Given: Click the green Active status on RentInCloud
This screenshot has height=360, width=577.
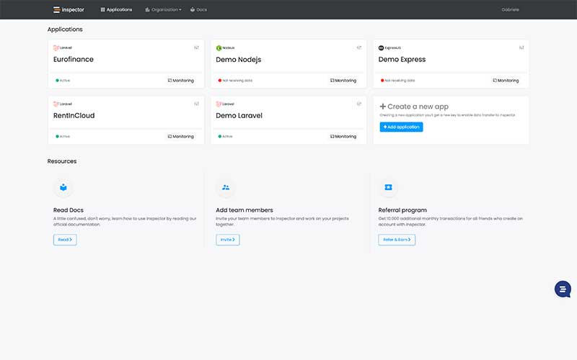Looking at the screenshot, I should click(x=63, y=136).
